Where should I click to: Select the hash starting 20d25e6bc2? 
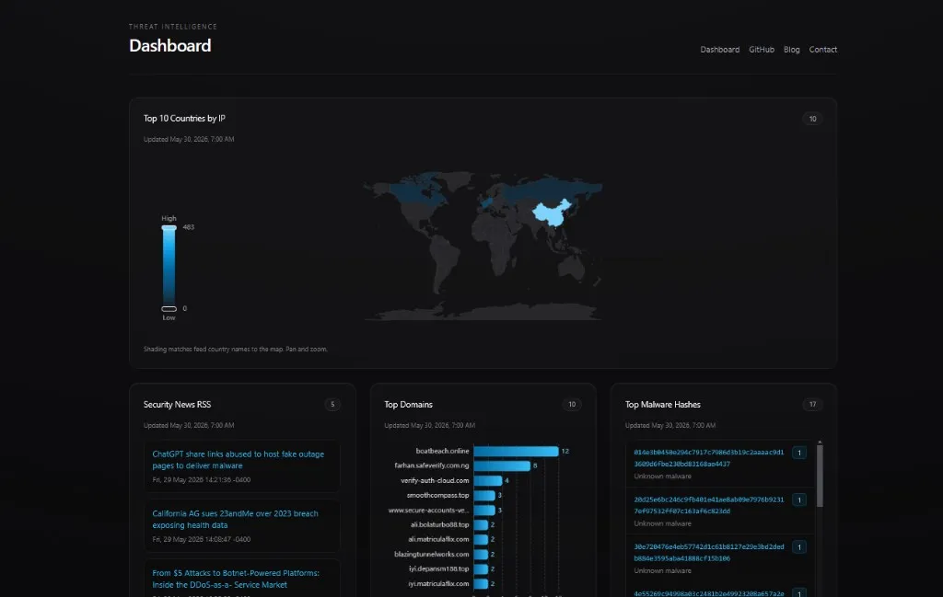(x=708, y=505)
